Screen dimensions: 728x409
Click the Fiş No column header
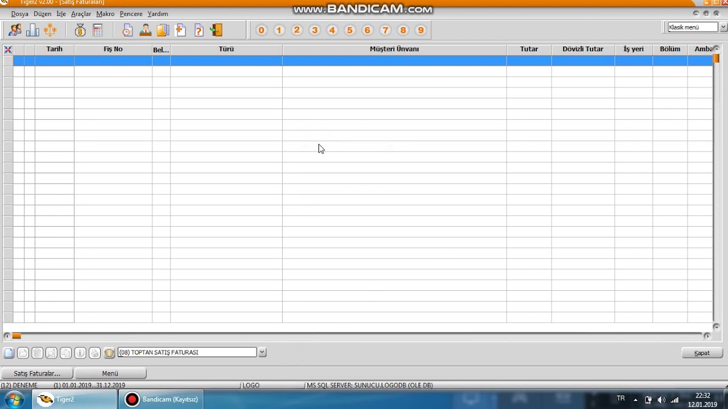[113, 49]
